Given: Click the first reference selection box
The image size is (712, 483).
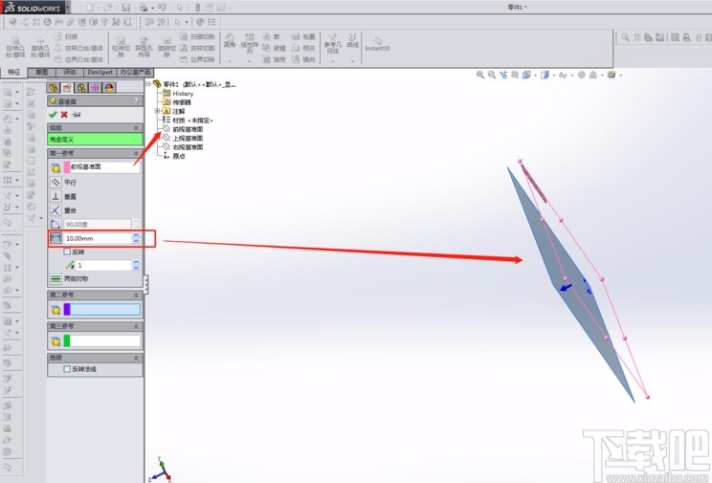Looking at the screenshot, I should 102,167.
